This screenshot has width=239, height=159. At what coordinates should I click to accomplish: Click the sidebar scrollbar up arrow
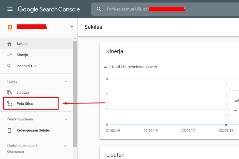75,39
